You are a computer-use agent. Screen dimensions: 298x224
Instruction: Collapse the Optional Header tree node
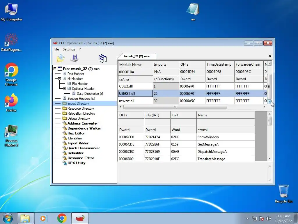click(x=64, y=89)
